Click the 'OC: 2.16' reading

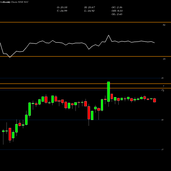(x=117, y=8)
